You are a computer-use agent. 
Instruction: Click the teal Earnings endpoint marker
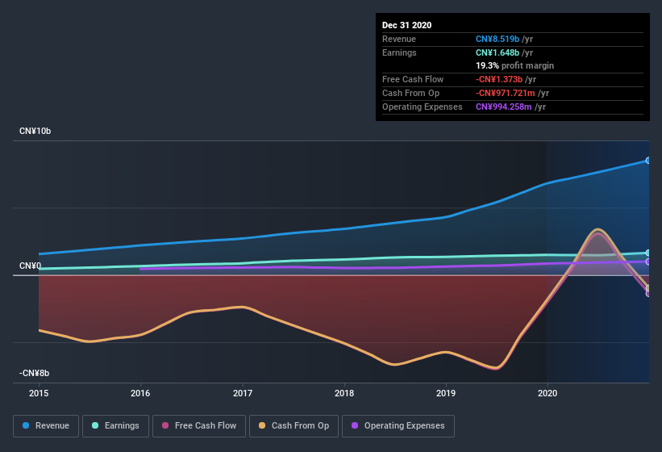(x=648, y=253)
